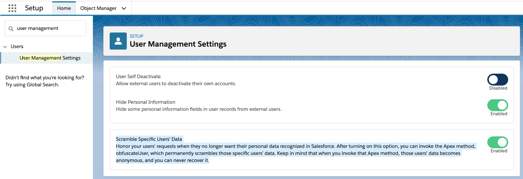Click the search magnifier icon in Quick Find

pyautogui.click(x=11, y=29)
